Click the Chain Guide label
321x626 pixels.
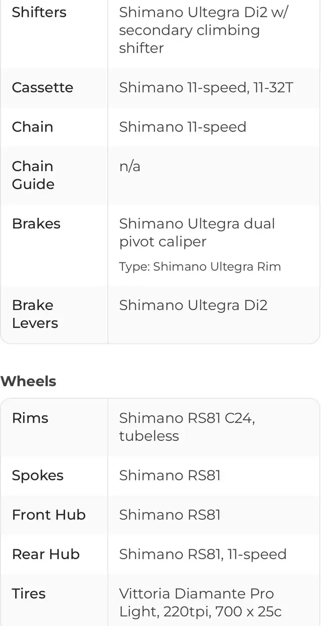(33, 175)
